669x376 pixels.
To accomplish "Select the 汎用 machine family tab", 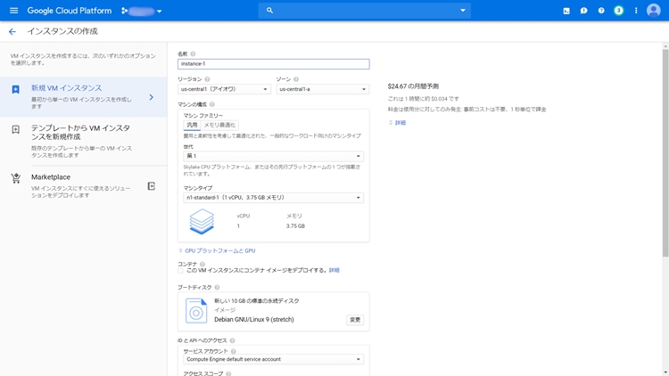I will 192,125.
